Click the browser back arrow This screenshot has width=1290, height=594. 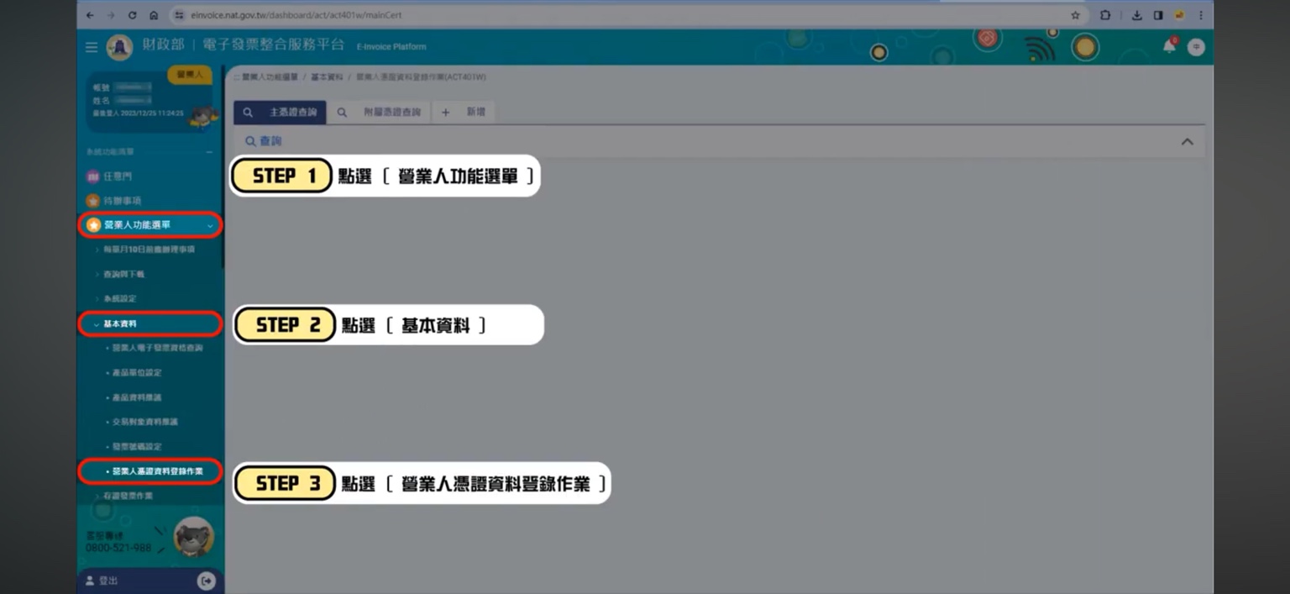[91, 15]
